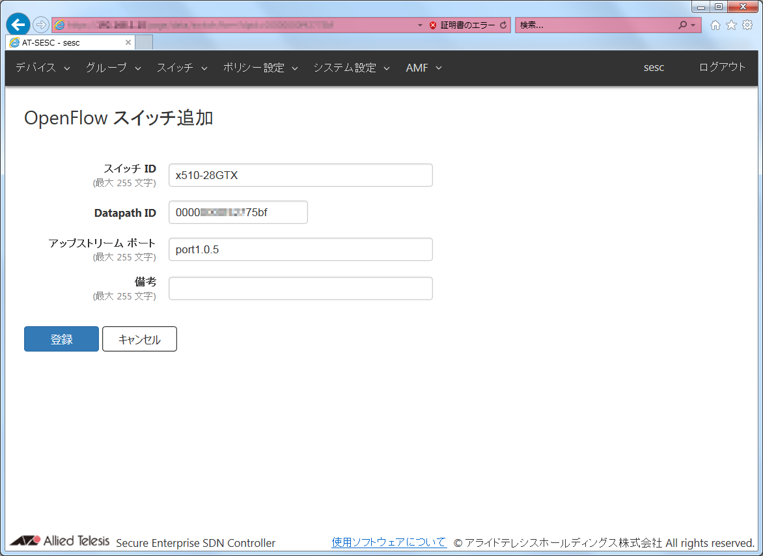763x556 pixels.
Task: Open the browser Home icon
Action: (715, 25)
